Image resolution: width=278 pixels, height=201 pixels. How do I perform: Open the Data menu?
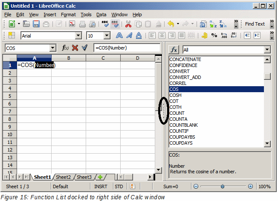101,15
